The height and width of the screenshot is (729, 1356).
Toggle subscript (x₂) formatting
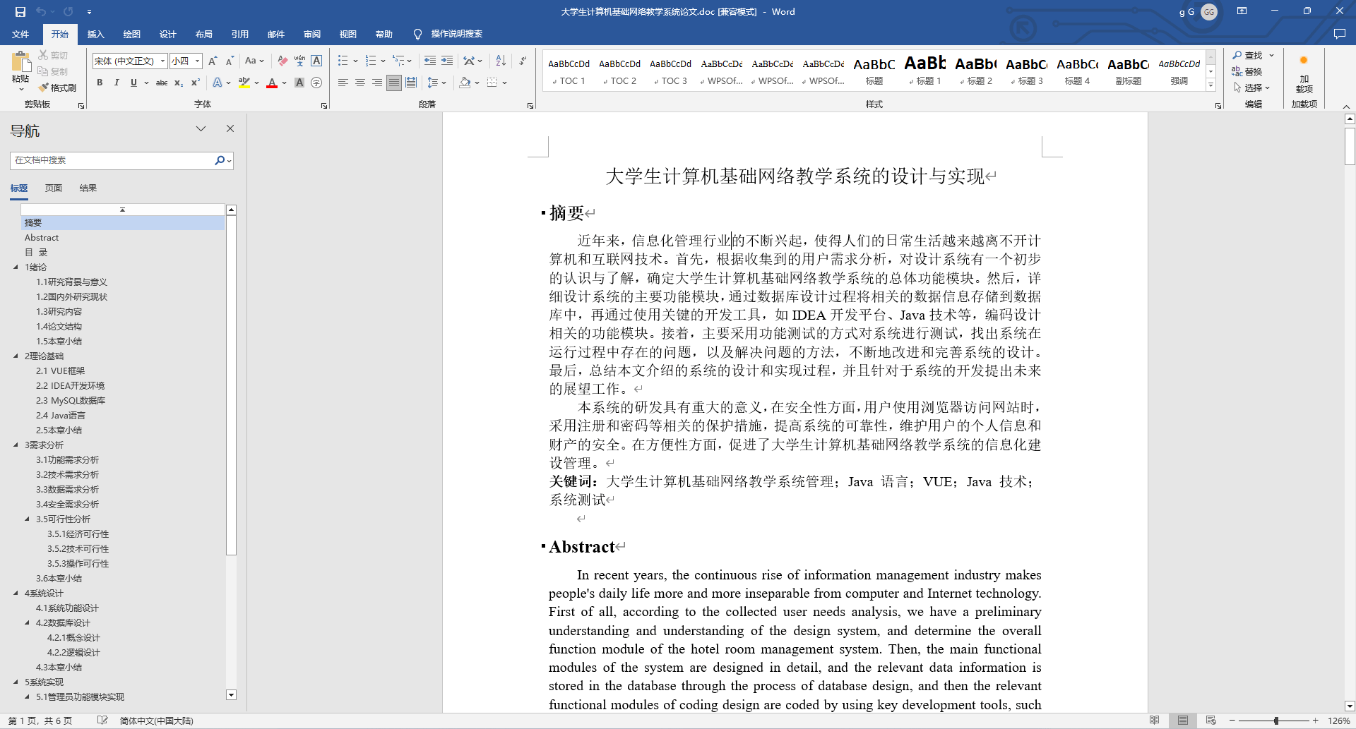(179, 83)
